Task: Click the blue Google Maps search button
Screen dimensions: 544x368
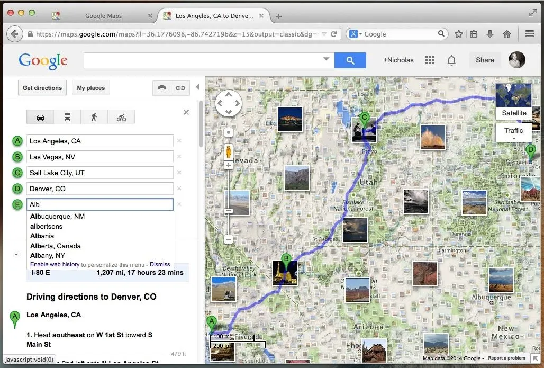Action: pos(350,60)
